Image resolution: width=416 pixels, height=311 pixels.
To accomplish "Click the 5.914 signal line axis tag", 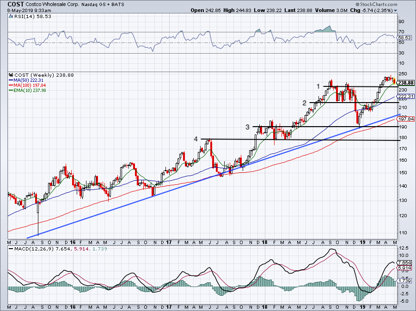I will [x=405, y=268].
